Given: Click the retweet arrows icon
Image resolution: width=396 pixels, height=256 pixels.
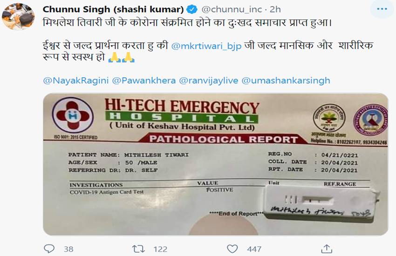Looking at the screenshot, I should (x=139, y=249).
